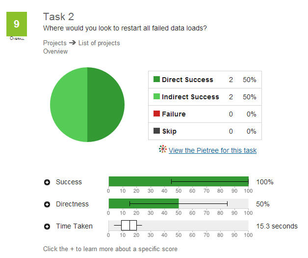Viewport: 308px width, 258px height.
Task: Click the right arrow between Projects path
Action: tap(73, 42)
